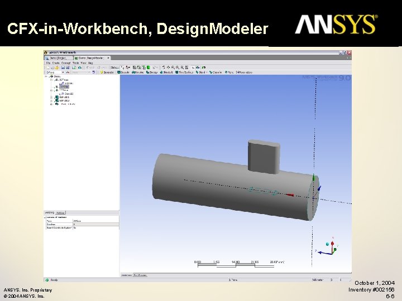The width and height of the screenshot is (402, 301).
Task: Open the File menu
Action: click(x=48, y=63)
